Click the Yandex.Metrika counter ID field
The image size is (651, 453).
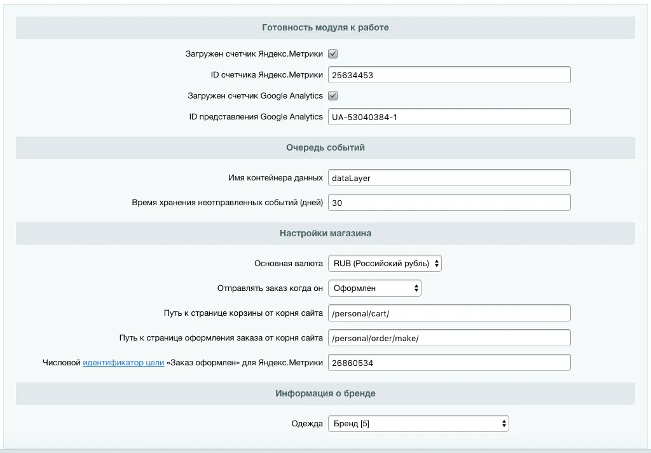coord(449,74)
